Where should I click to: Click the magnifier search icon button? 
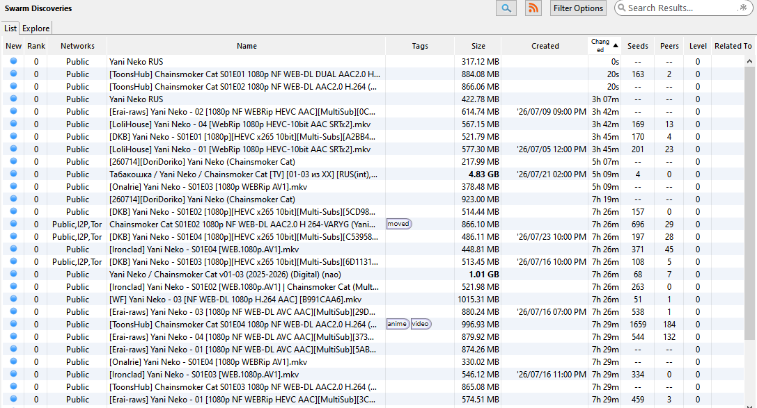tap(506, 8)
